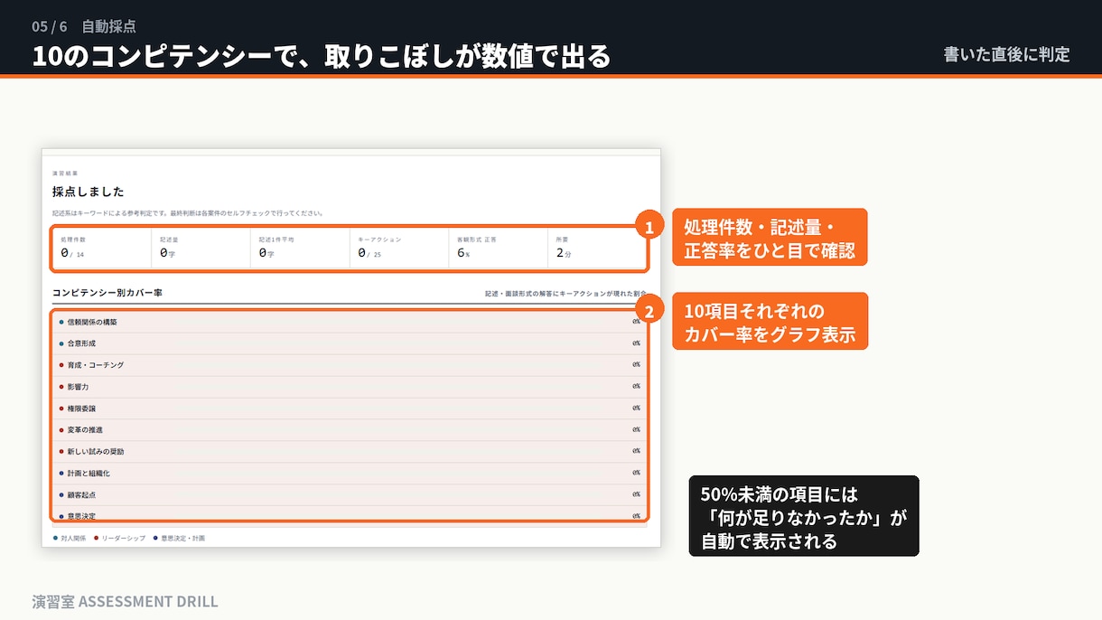Select the 育成・コーチング competency row
Screen dimensions: 1102x620
point(350,365)
